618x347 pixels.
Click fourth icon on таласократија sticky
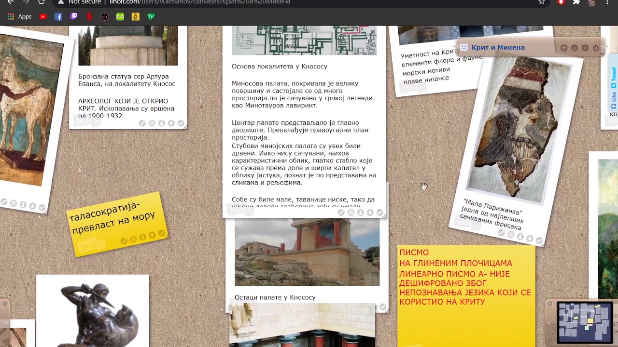point(152,235)
